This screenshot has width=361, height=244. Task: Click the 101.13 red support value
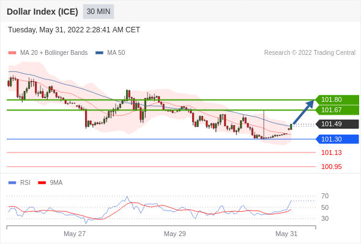(331, 152)
